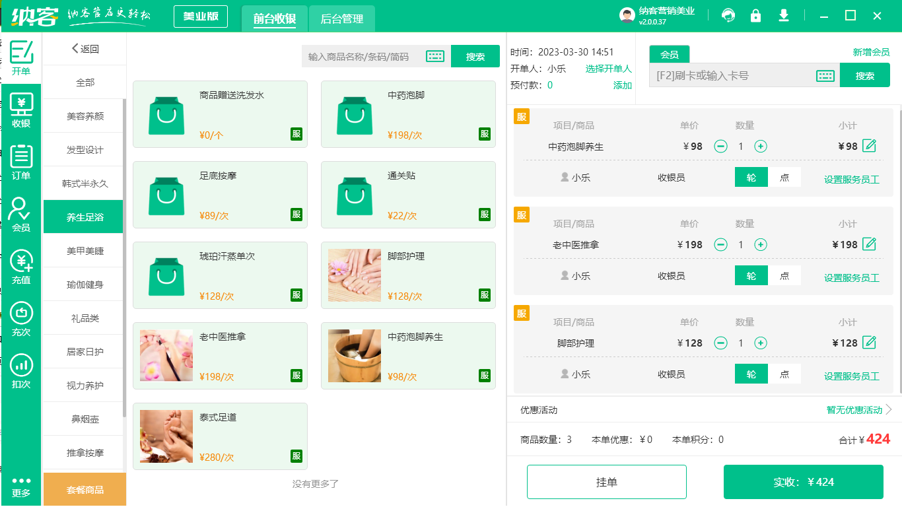Open 更多 menu at sidebar bottom
Image resolution: width=902 pixels, height=507 pixels.
click(x=21, y=487)
